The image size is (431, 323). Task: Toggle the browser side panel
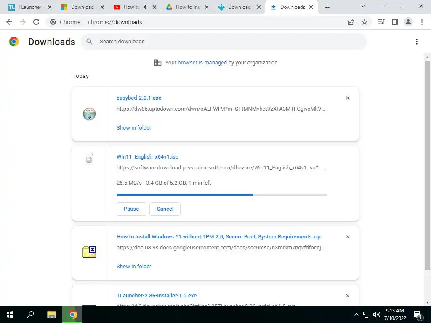[x=395, y=22]
